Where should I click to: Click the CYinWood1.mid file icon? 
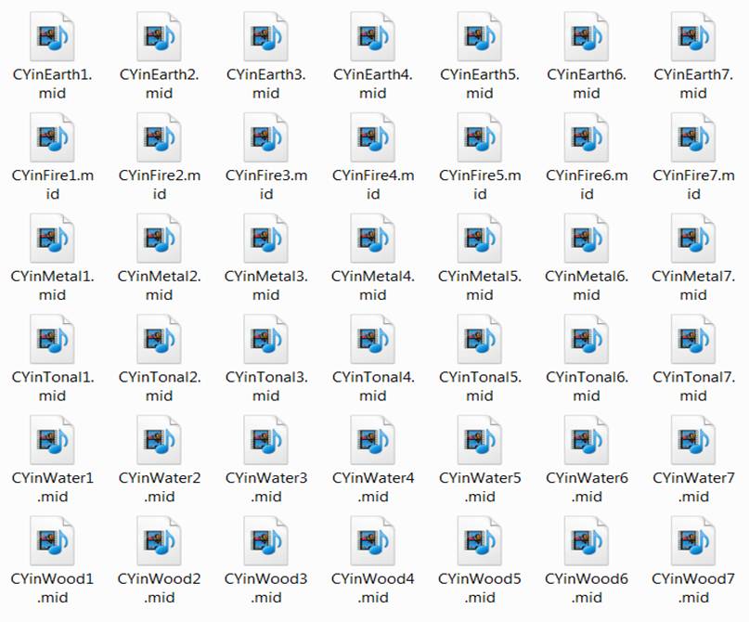52,540
